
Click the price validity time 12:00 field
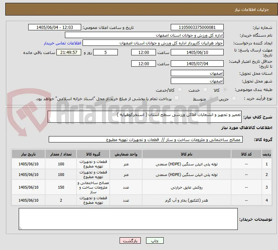(x=144, y=63)
